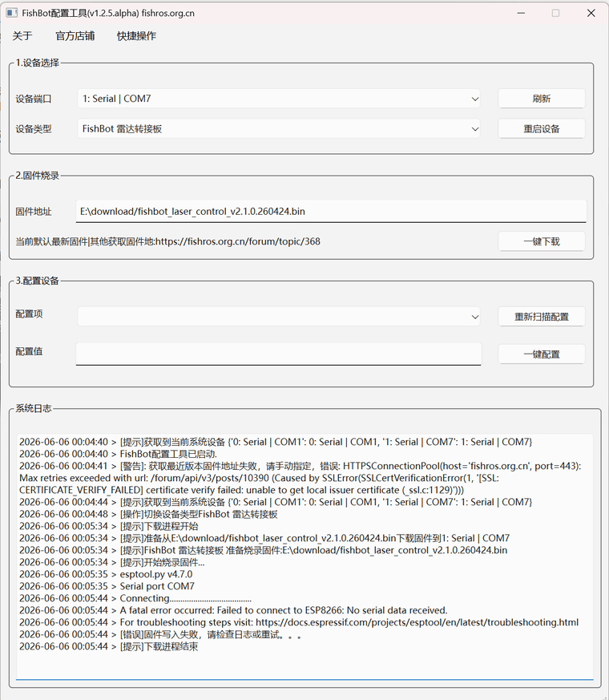Open the 官方店铺 menu

(75, 36)
